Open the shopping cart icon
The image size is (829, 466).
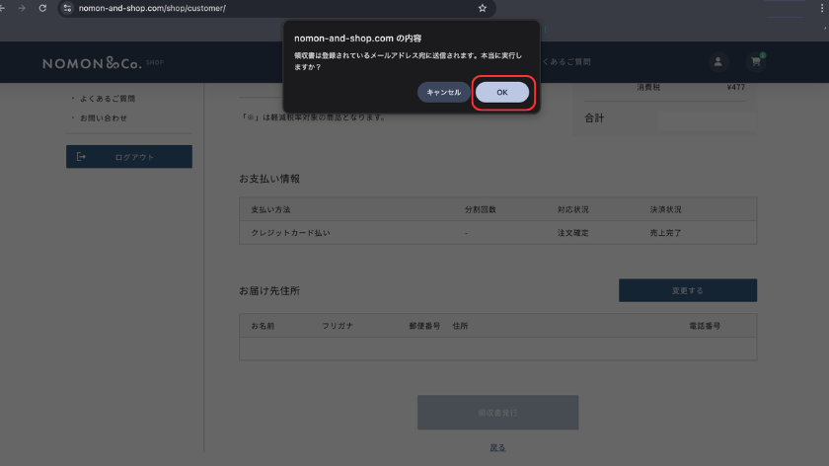[x=756, y=62]
